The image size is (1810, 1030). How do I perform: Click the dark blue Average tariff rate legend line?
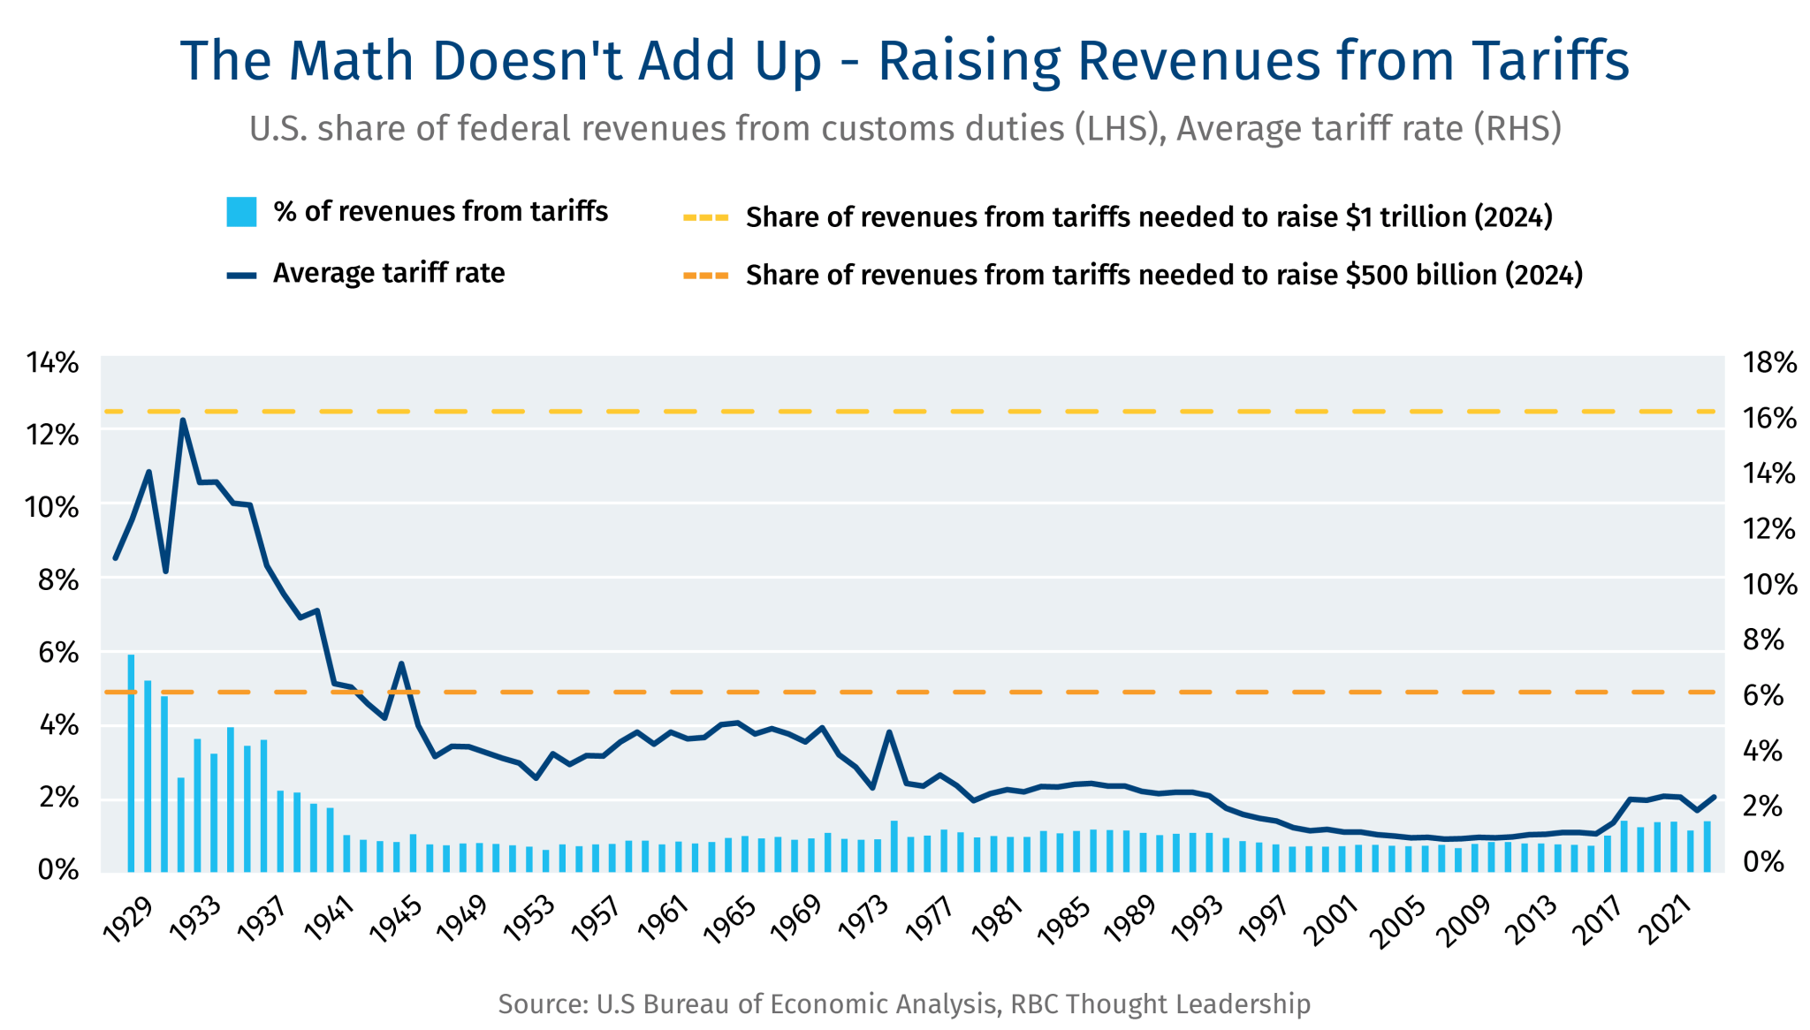pyautogui.click(x=241, y=276)
